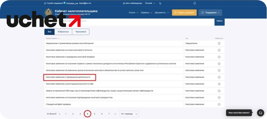Open the FinQoldau_bot Telegram link
The width and height of the screenshot is (267, 119).
point(71,3)
